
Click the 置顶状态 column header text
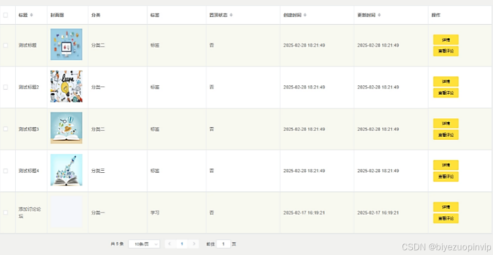[219, 15]
